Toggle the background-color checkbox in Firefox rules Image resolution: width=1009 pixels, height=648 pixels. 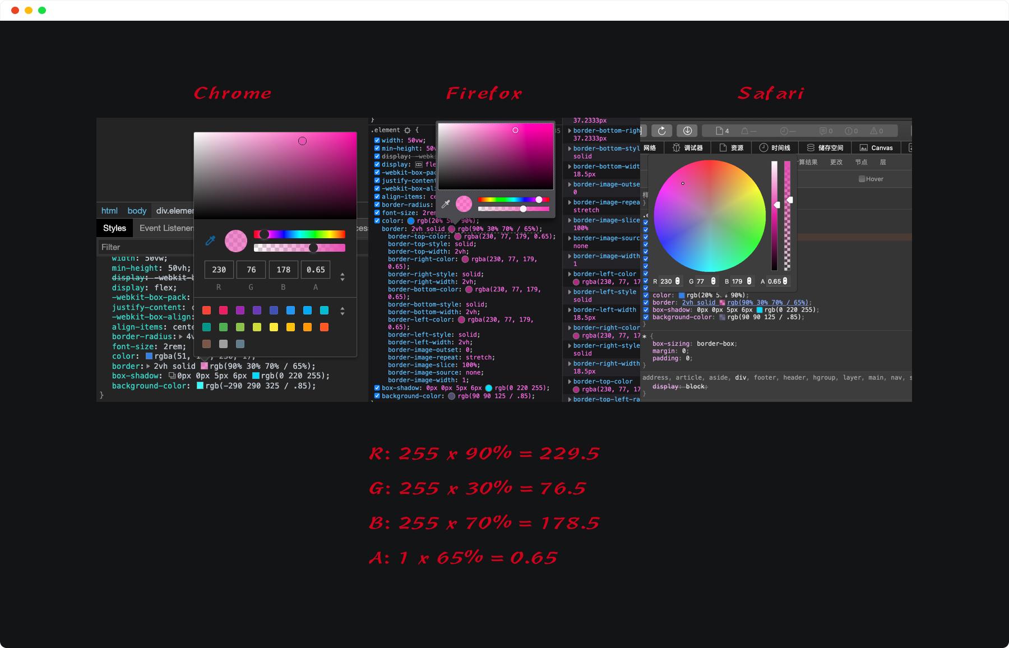pyautogui.click(x=377, y=396)
